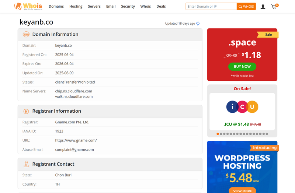Click the keyanb.co page heading
The height and width of the screenshot is (193, 295).
(x=36, y=22)
